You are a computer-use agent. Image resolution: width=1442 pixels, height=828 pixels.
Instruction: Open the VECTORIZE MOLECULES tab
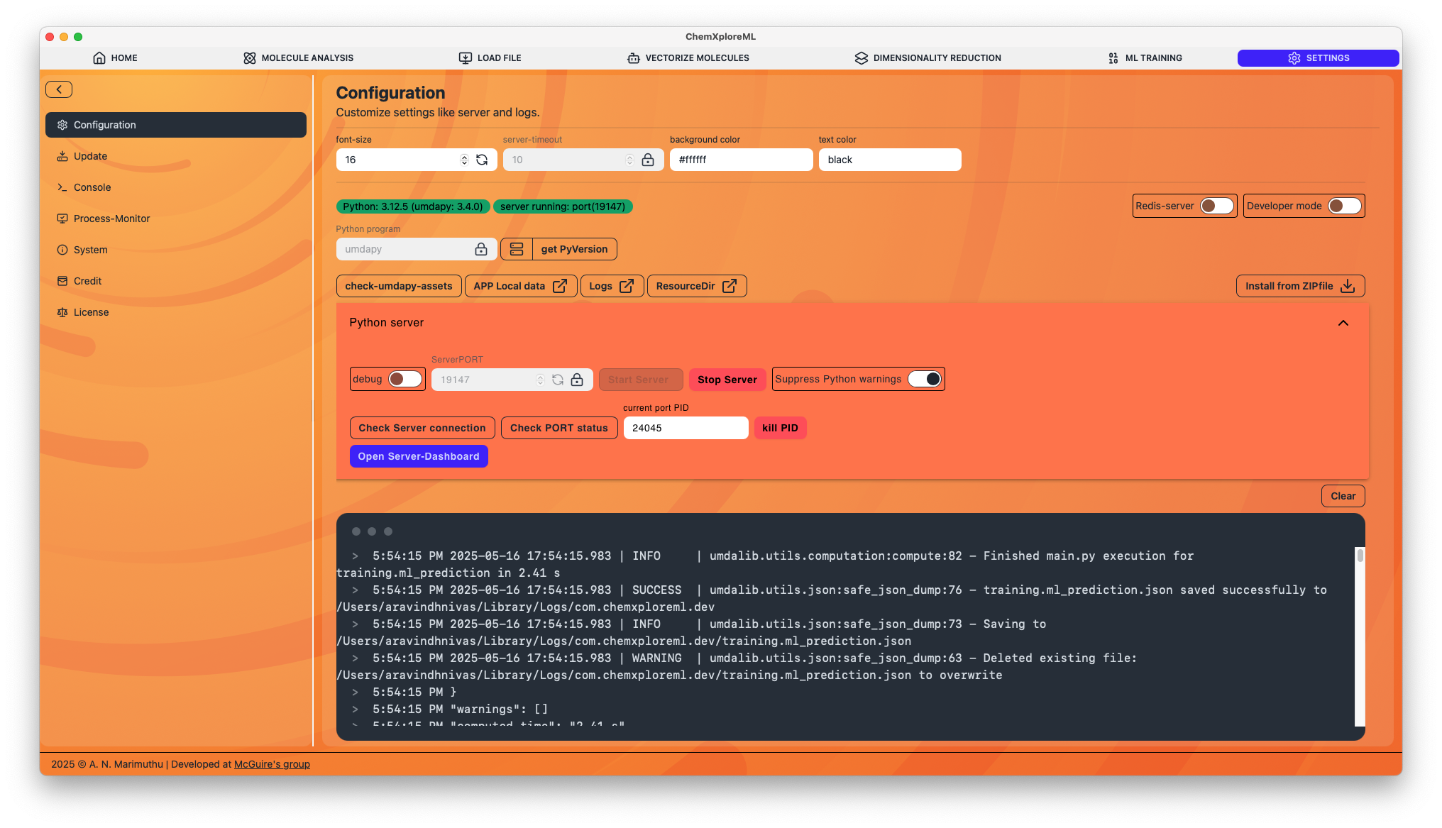point(688,58)
